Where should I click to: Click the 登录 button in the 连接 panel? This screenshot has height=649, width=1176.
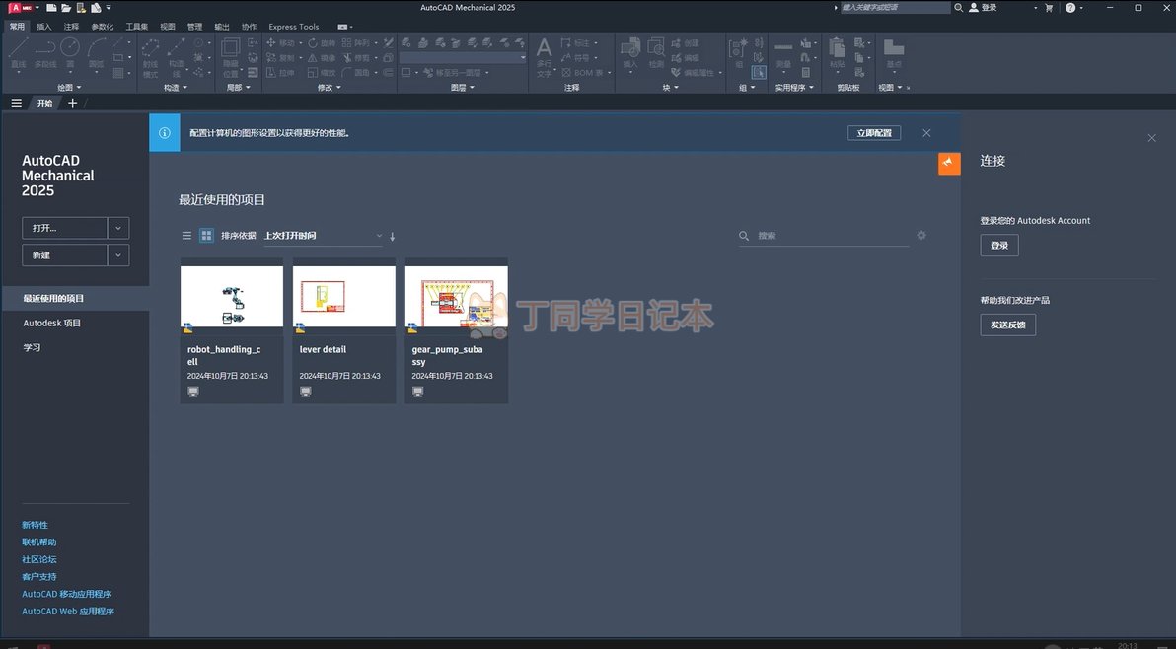pyautogui.click(x=998, y=246)
